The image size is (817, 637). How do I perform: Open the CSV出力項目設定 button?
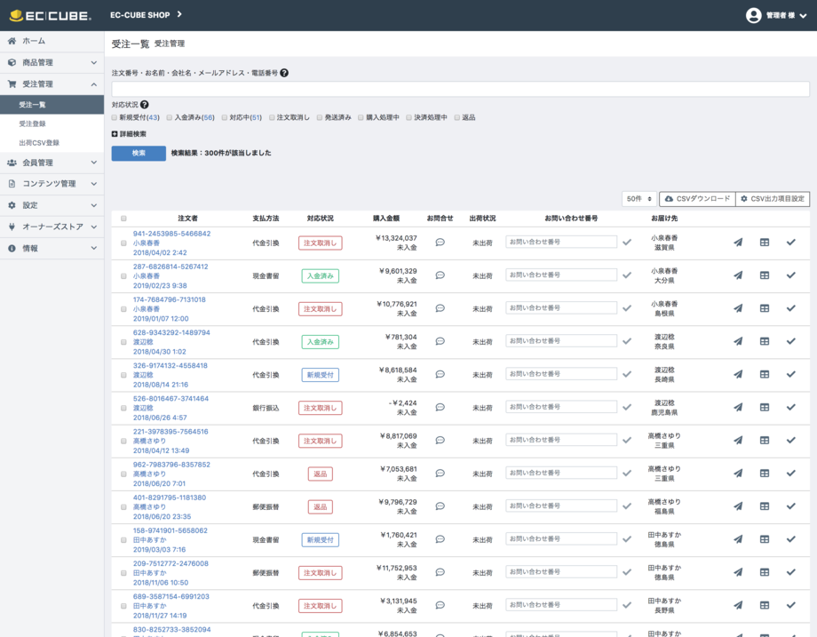[x=773, y=199]
